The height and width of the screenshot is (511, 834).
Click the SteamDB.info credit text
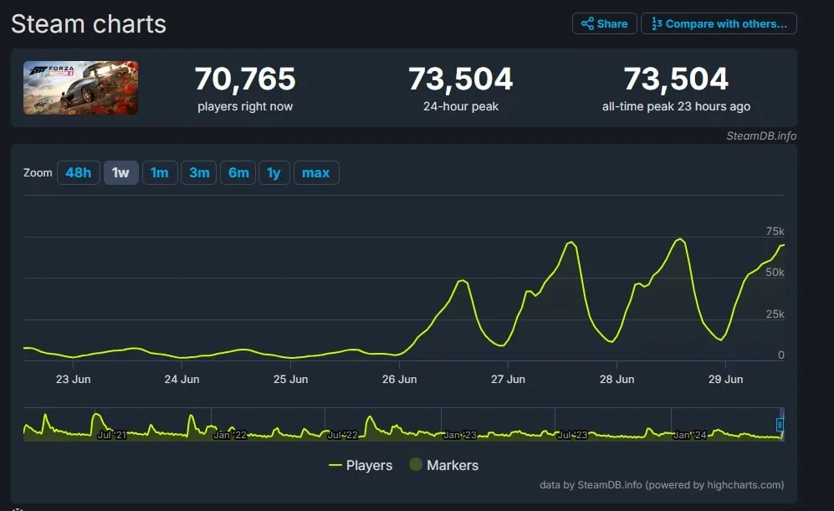761,135
